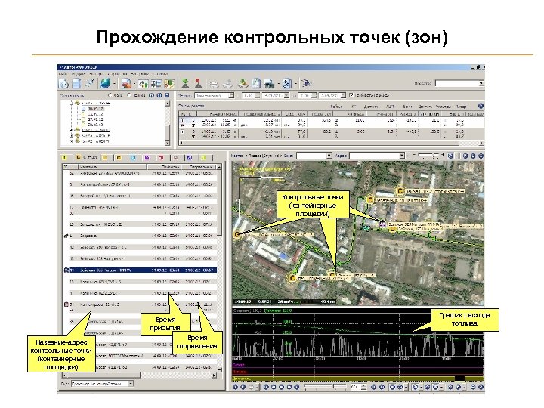Screen dimensions: 544x408
Task: Click the play button in the track player bar
Action: point(281,387)
